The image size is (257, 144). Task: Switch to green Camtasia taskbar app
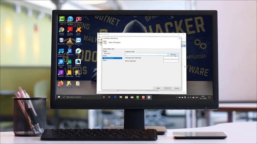pyautogui.click(x=138, y=97)
